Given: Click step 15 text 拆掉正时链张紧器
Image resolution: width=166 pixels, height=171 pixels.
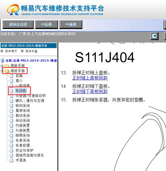Looking at the screenshot, I should (109, 100).
